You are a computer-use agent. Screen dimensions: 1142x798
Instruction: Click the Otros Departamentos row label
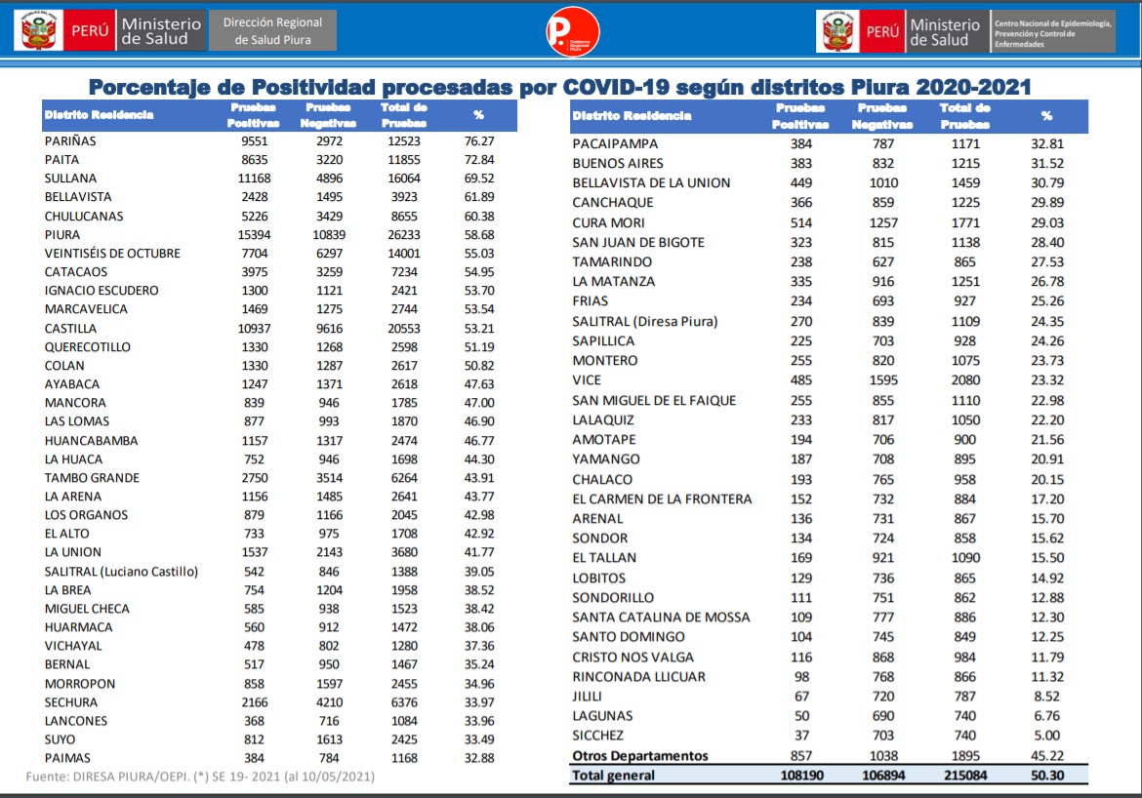coord(640,756)
